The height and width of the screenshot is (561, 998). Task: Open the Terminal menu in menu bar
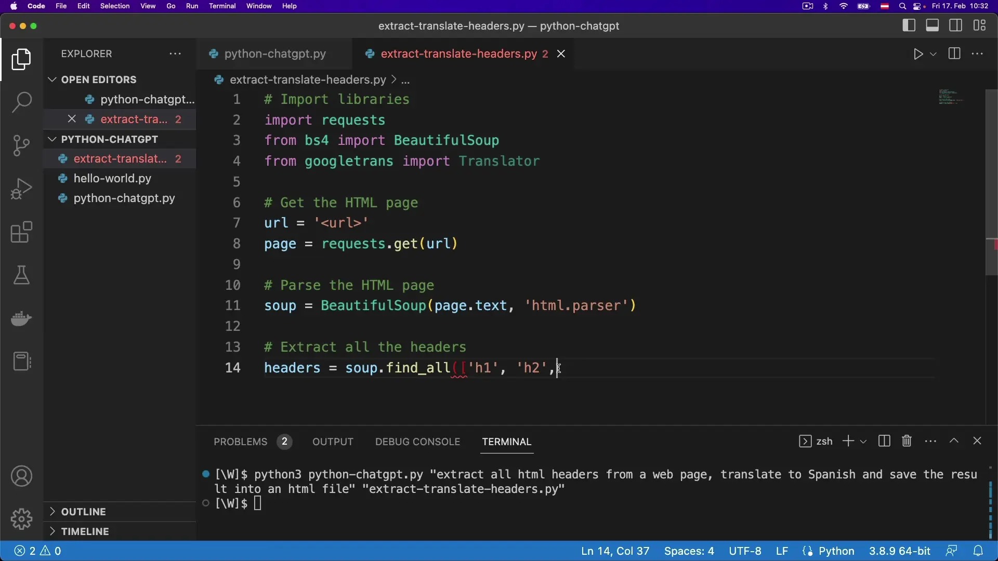222,6
